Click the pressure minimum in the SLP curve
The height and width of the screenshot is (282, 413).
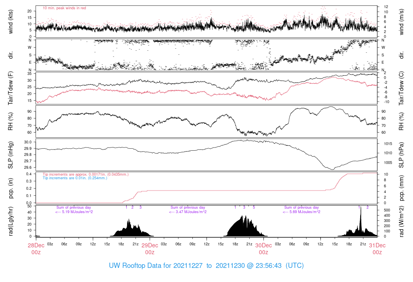[x=332, y=169]
